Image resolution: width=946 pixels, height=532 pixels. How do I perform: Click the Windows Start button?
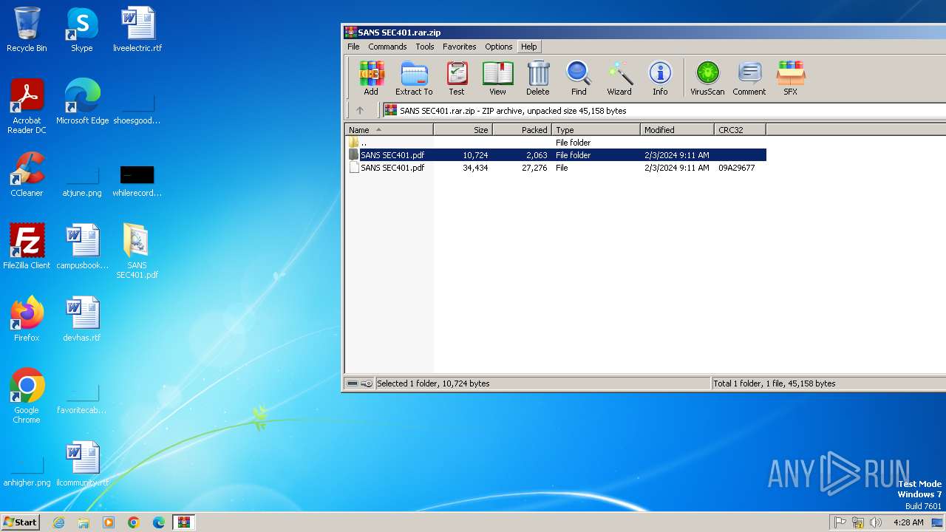pos(21,522)
